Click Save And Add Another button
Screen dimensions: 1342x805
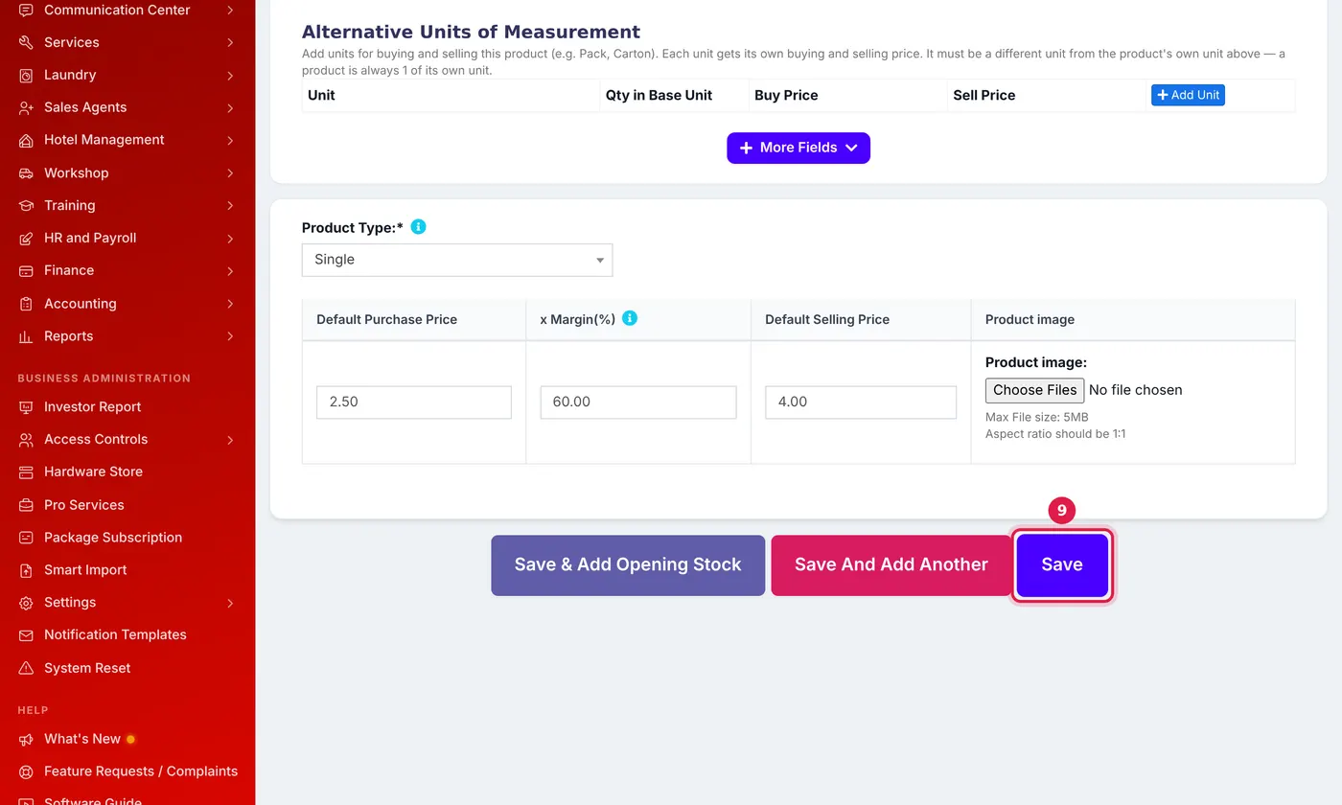pyautogui.click(x=891, y=565)
